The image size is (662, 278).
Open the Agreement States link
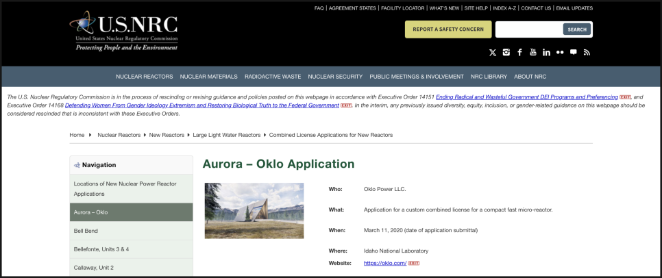tap(352, 8)
